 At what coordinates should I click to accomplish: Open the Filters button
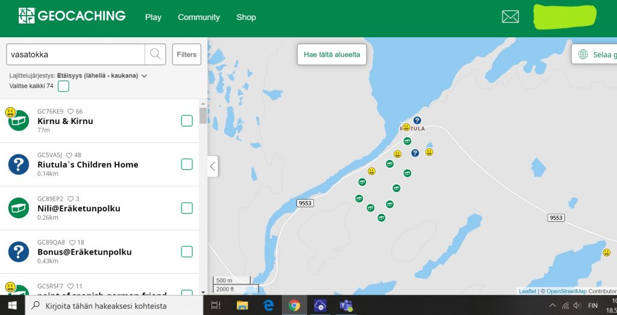point(187,54)
